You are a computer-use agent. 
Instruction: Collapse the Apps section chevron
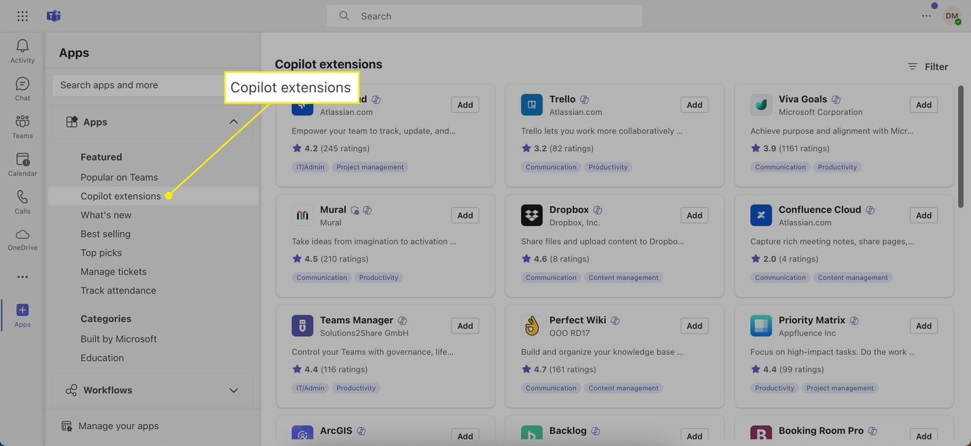[x=234, y=122]
